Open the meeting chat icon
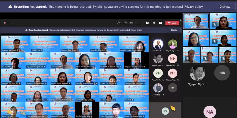Screen dimensions: 237x118 pos(125,23)
